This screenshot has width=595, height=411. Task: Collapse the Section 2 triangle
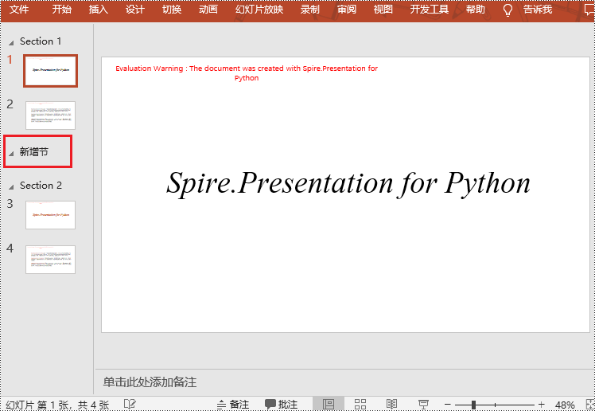coord(11,187)
